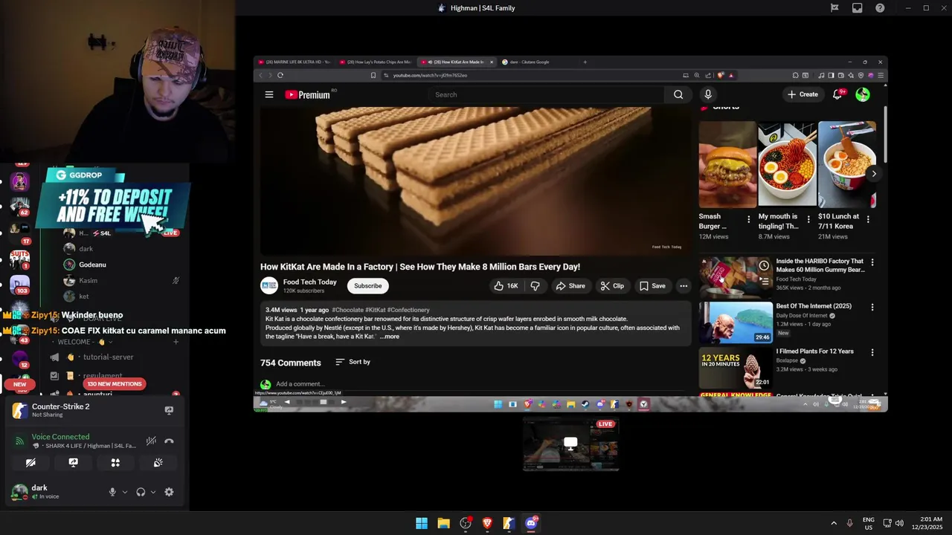Viewport: 952px width, 535px height.
Task: Subscribe to Food Tech Today
Action: (367, 286)
